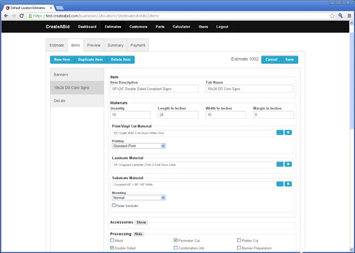Viewport: 355px width, 253px height.
Task: Switch to the Preview tab
Action: tap(93, 45)
